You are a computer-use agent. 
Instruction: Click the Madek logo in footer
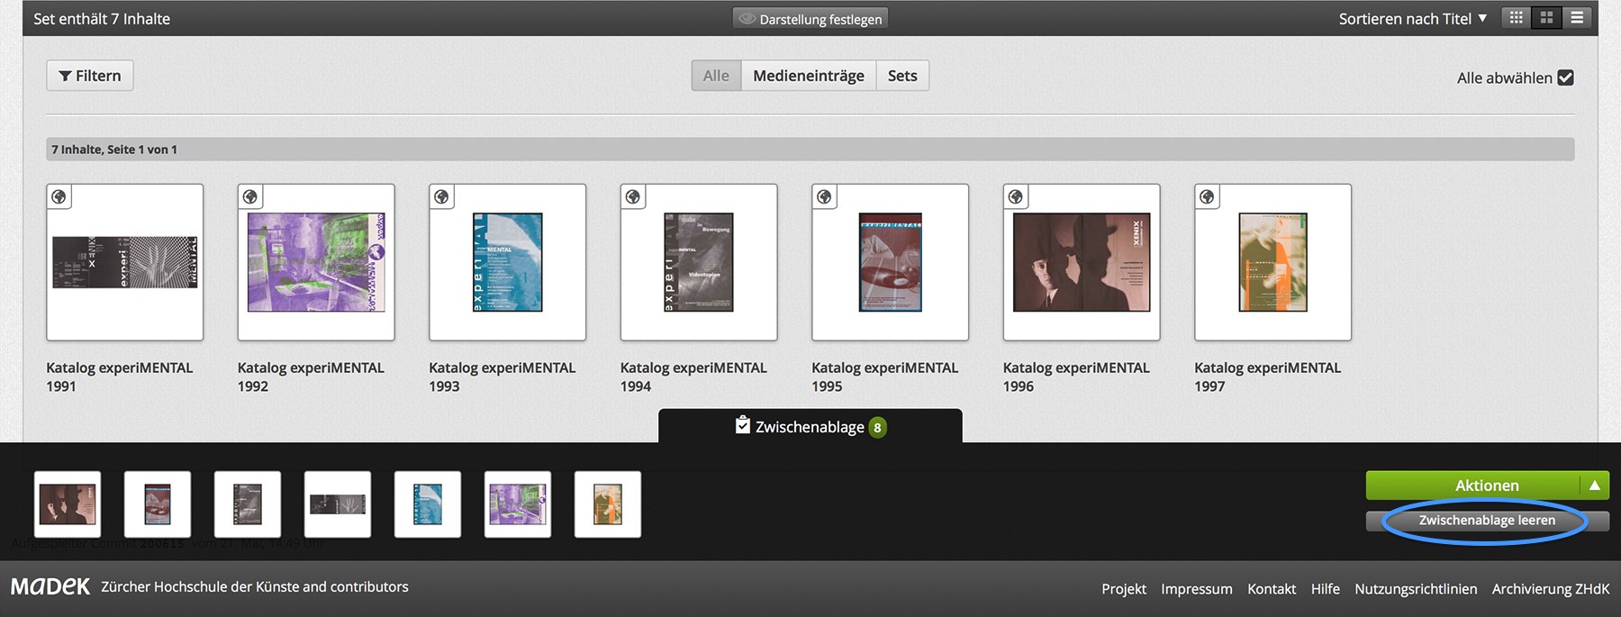pos(50,587)
